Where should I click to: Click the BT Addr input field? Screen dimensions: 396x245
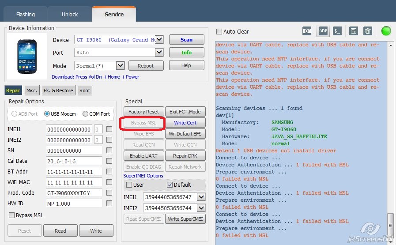(x=74, y=172)
